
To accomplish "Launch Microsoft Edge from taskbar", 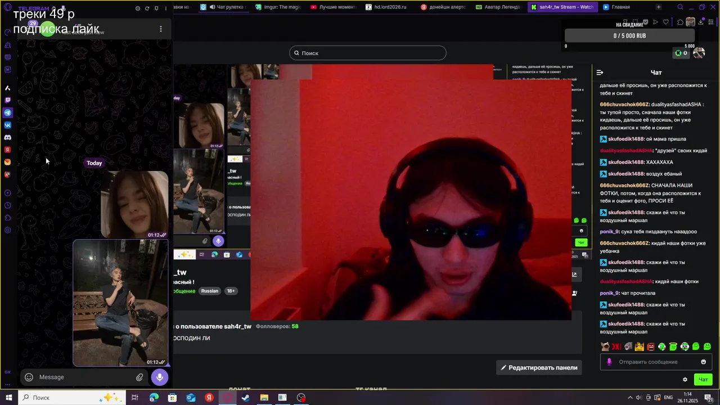I will (154, 398).
